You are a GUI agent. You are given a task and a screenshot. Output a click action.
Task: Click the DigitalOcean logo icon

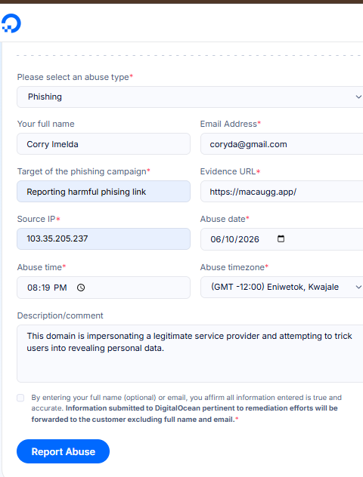(x=11, y=23)
